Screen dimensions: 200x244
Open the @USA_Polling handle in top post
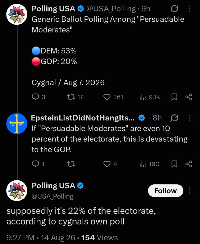click(111, 9)
